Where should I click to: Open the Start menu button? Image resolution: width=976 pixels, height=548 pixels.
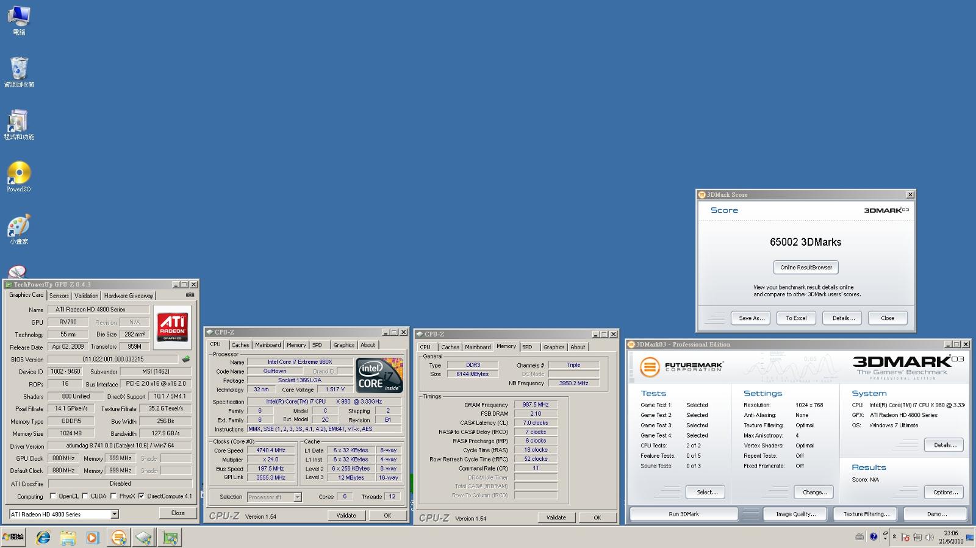coord(13,537)
